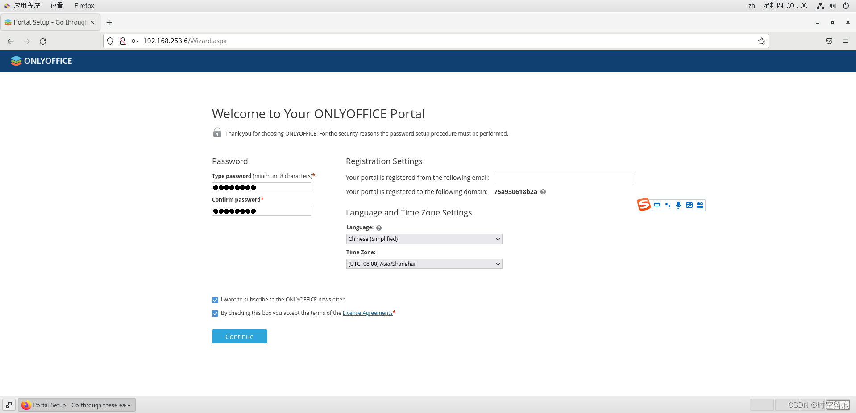Click the Sogou microphone voice input icon
The image size is (856, 413).
pos(678,205)
